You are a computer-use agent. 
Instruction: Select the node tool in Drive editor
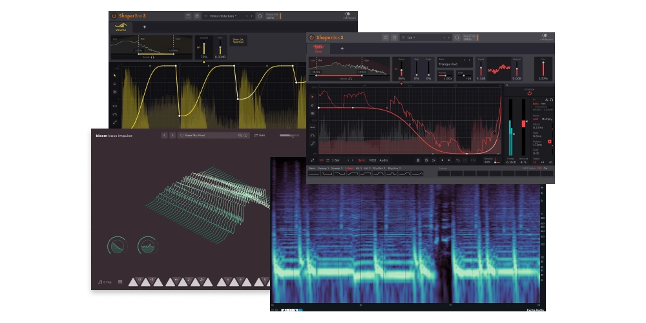point(313,113)
